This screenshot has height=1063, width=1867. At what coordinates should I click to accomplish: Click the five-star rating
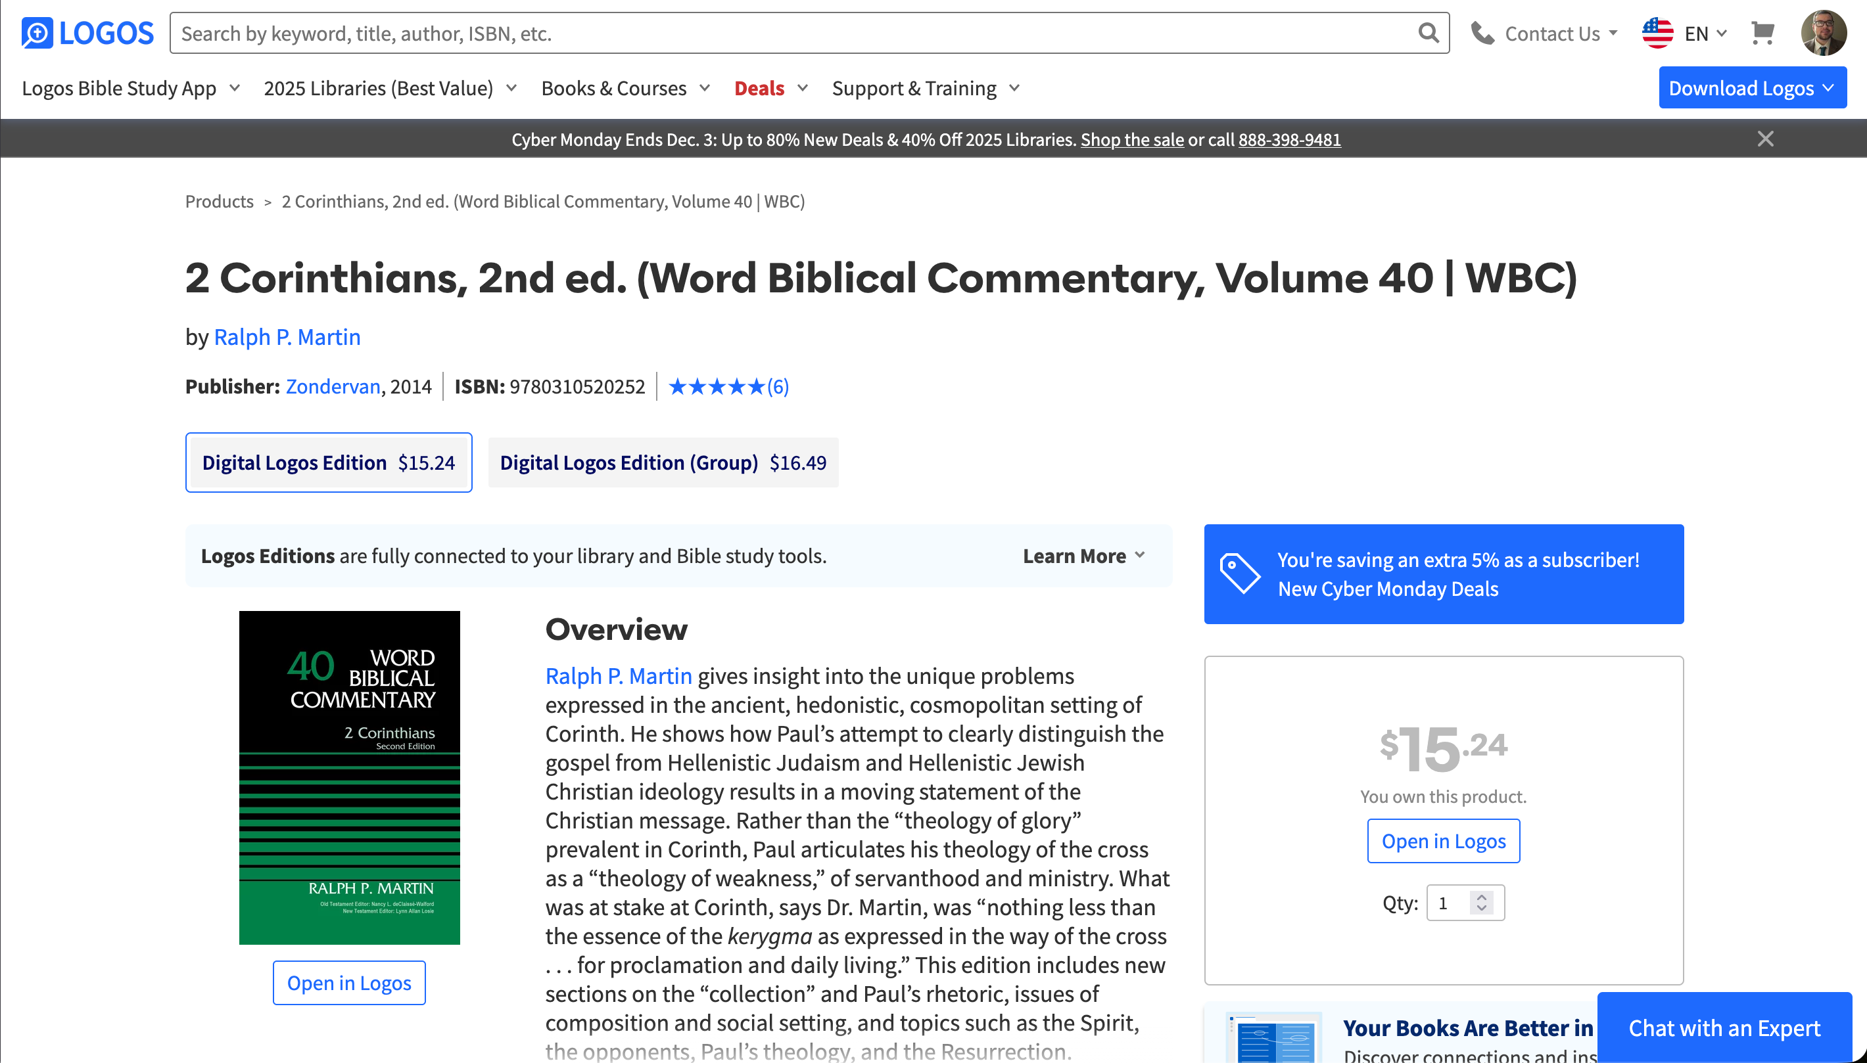717,386
